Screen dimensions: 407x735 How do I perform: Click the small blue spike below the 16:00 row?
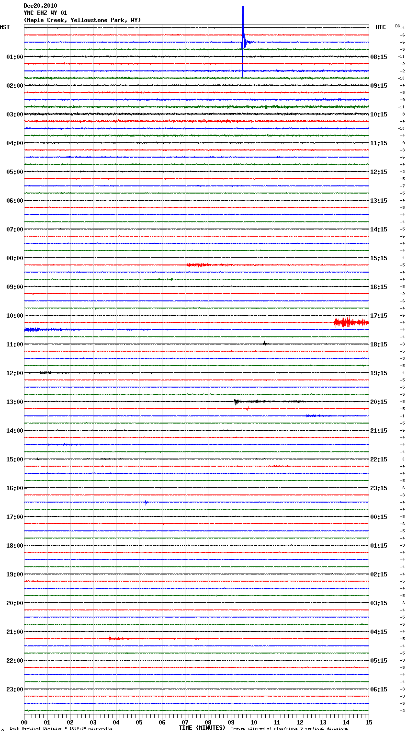click(146, 503)
